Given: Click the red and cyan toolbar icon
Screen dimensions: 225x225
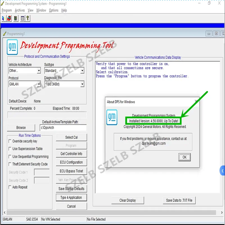Looking at the screenshot, I should click(x=9, y=18).
